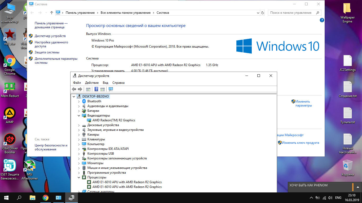The image size is (362, 203).
Task: Click the refresh button in address bar
Action: pos(263,13)
